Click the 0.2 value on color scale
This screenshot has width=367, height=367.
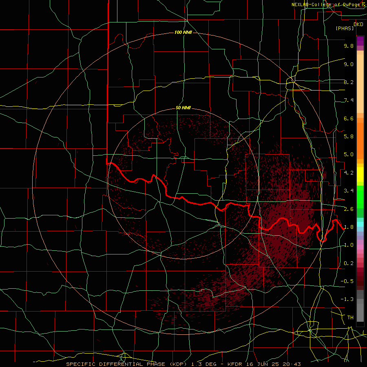pos(349,263)
